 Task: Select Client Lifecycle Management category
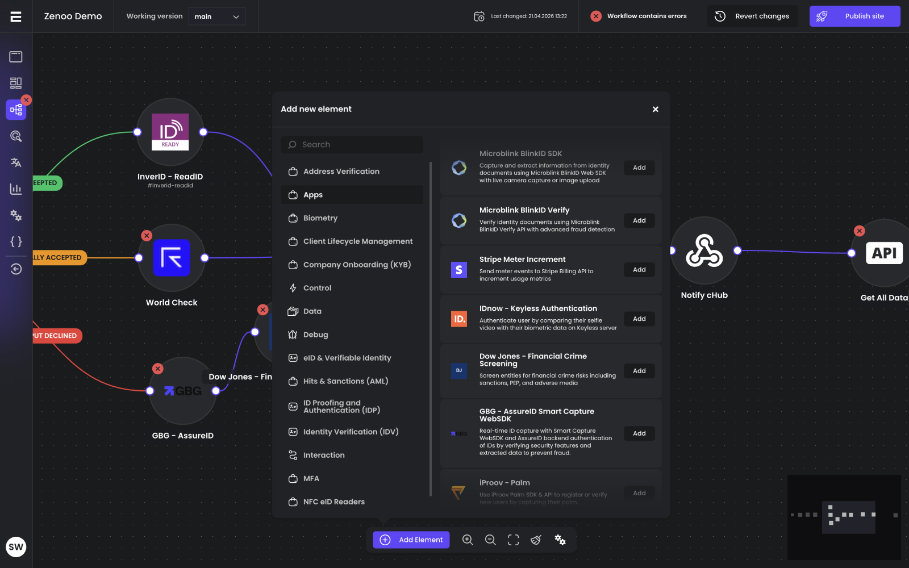pyautogui.click(x=352, y=241)
